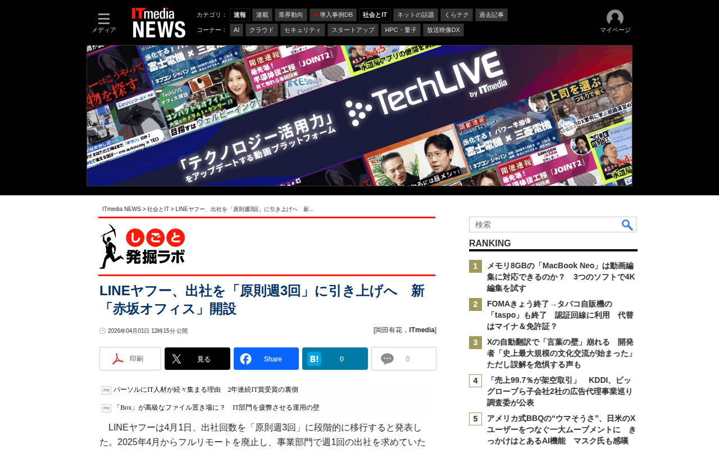The width and height of the screenshot is (719, 449).
Task: Open the スタートアップ corner
Action: 353,30
